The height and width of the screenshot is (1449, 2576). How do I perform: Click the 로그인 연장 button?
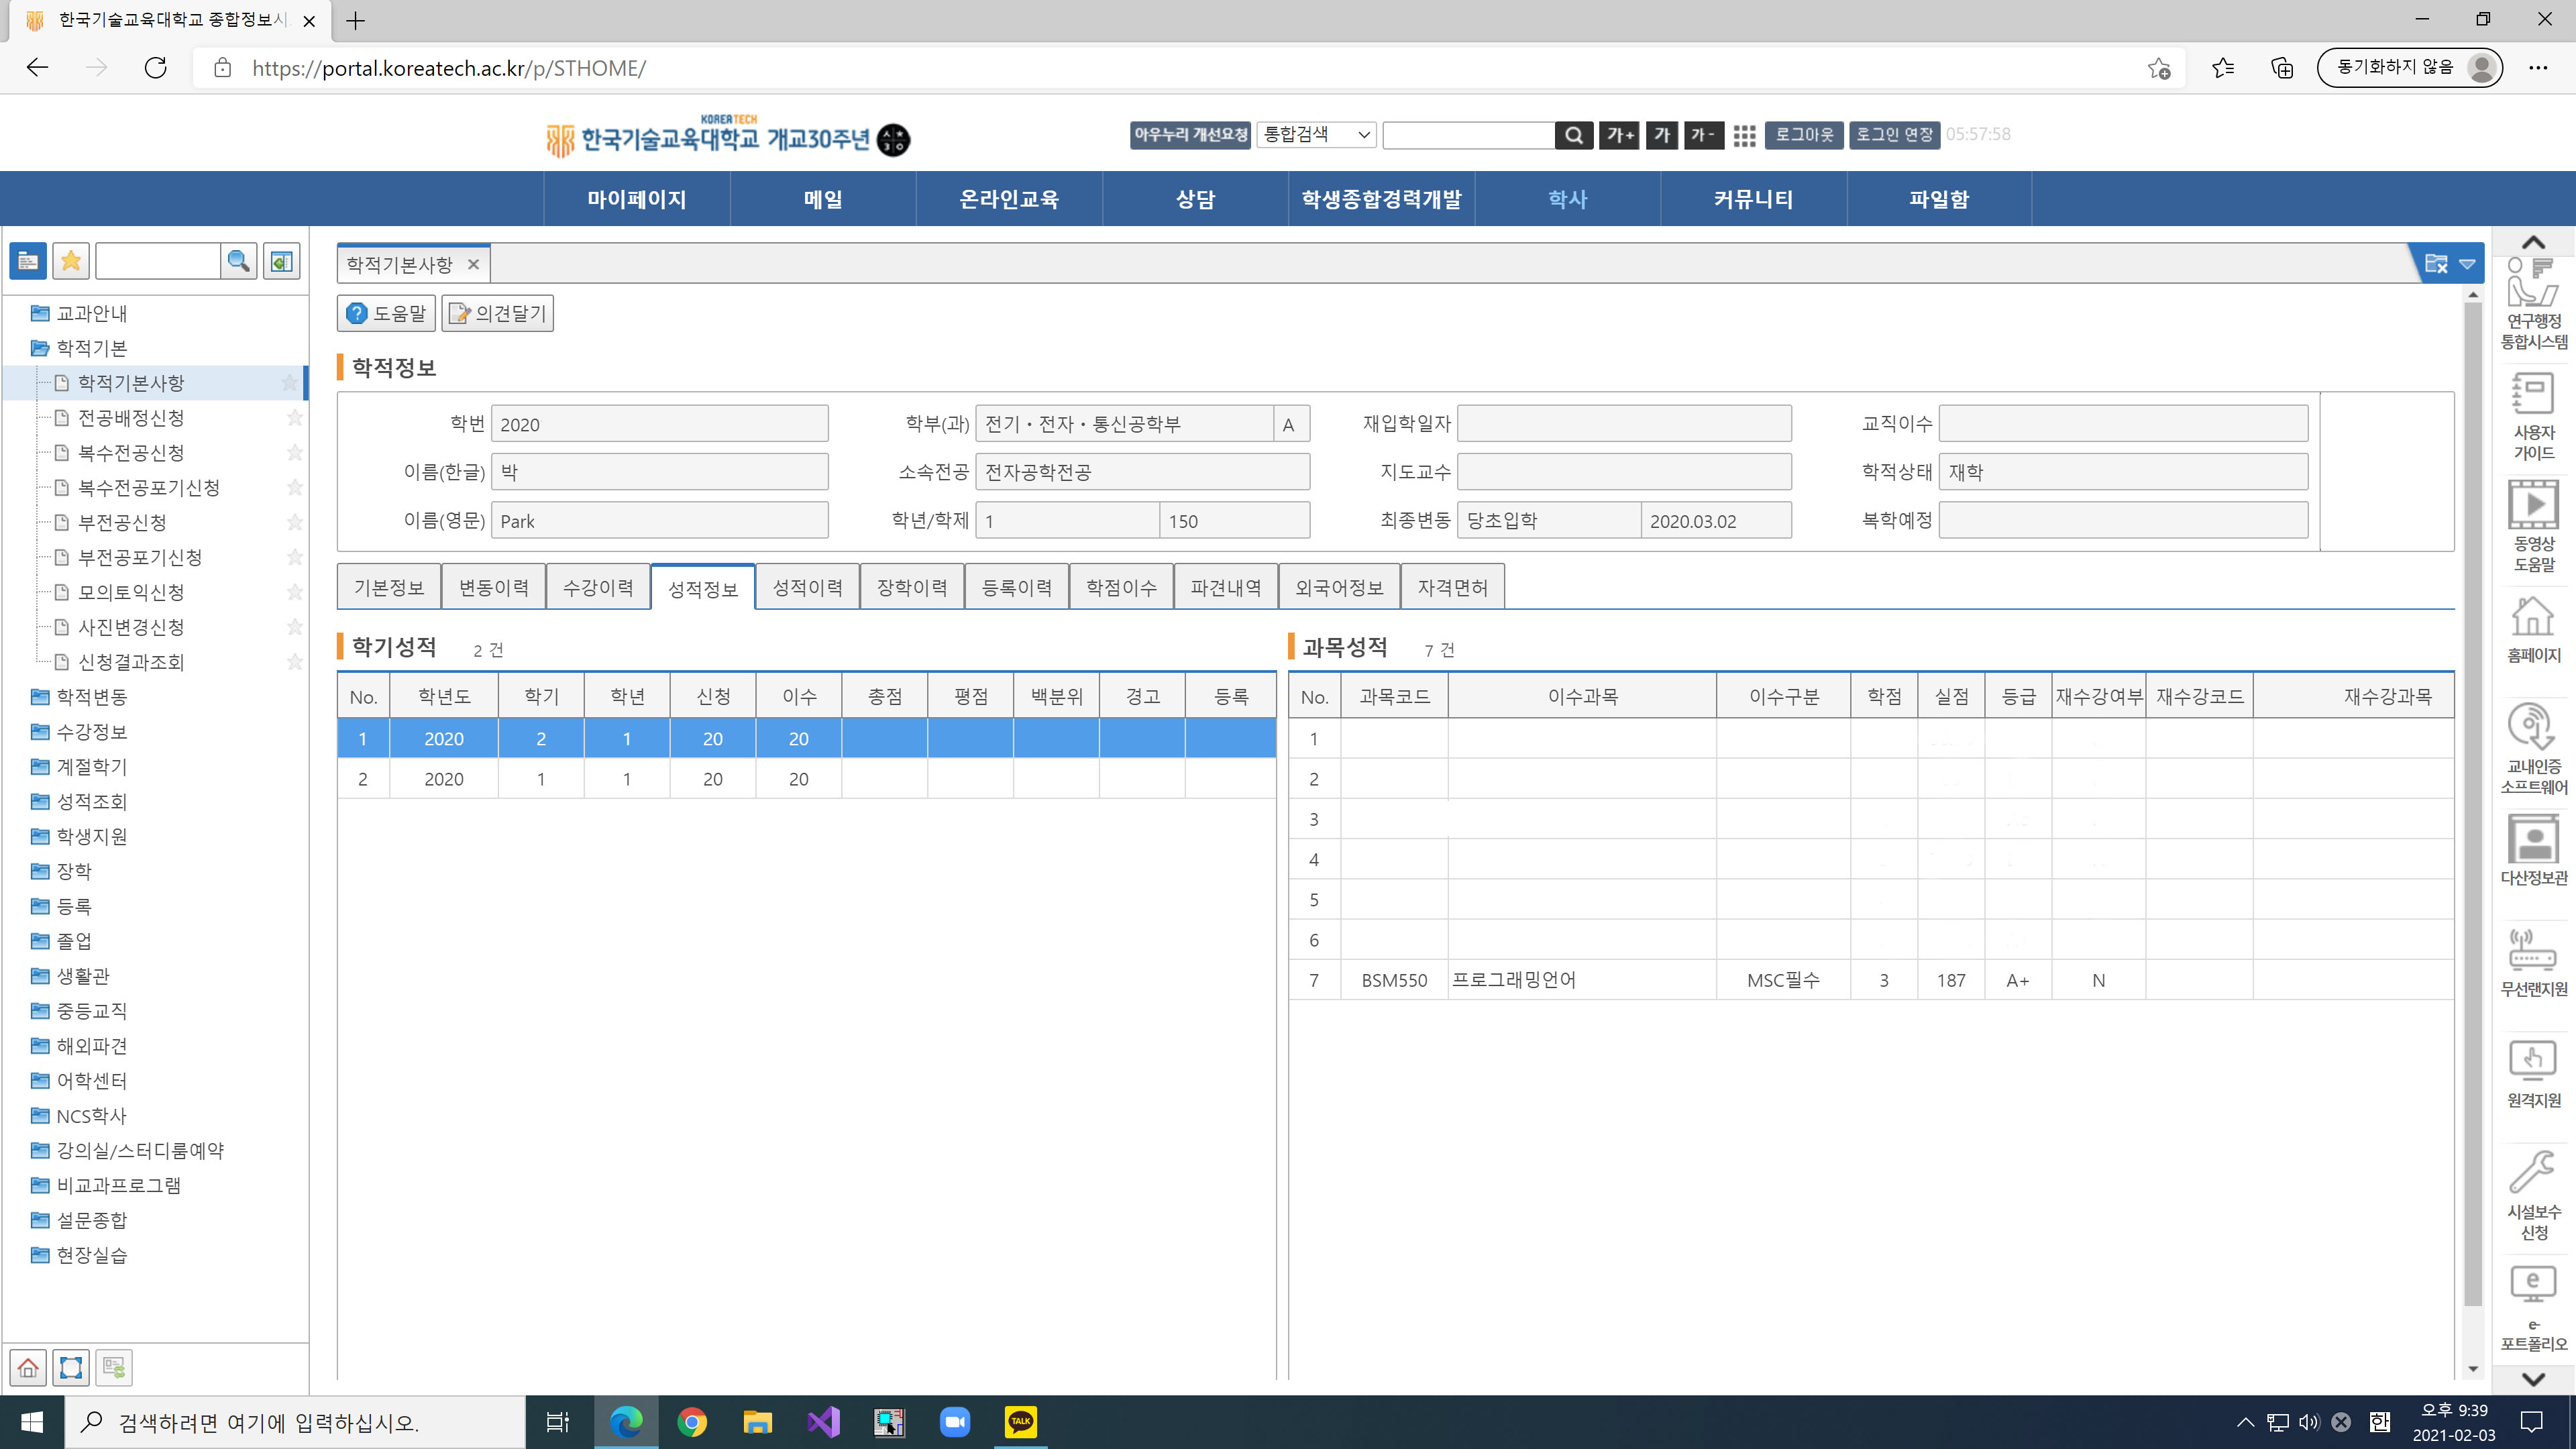(x=1894, y=135)
